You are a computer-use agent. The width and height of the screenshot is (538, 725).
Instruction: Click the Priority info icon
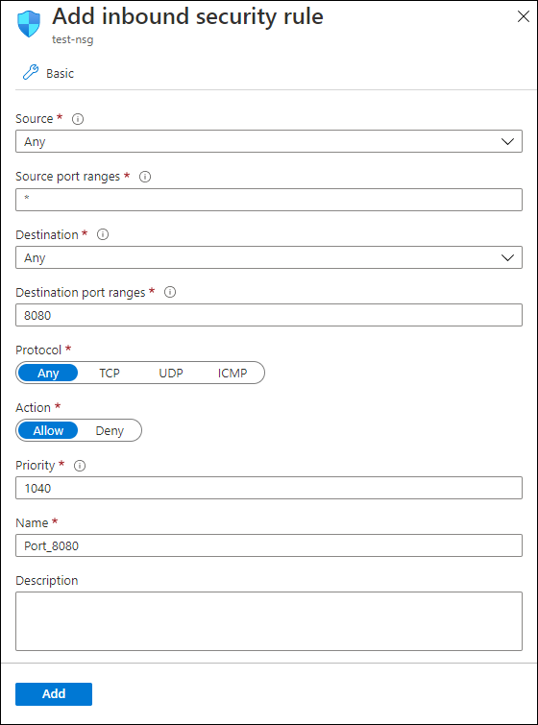click(80, 466)
